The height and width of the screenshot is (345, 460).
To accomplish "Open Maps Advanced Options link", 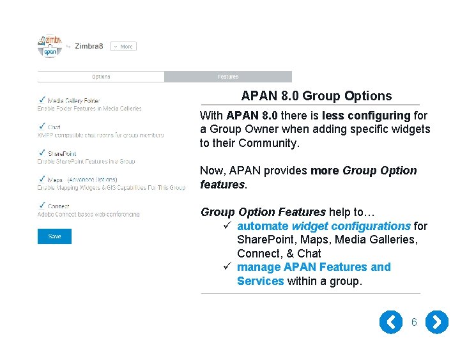I will coord(92,180).
